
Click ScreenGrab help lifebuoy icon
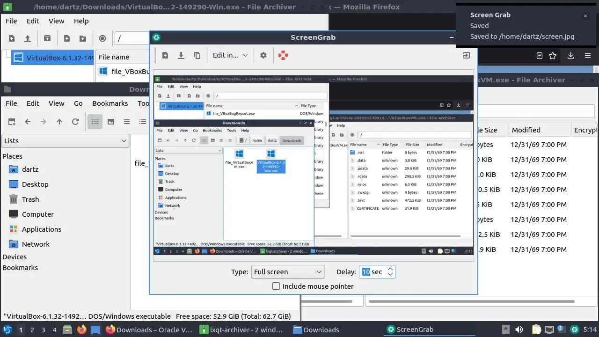pos(283,55)
